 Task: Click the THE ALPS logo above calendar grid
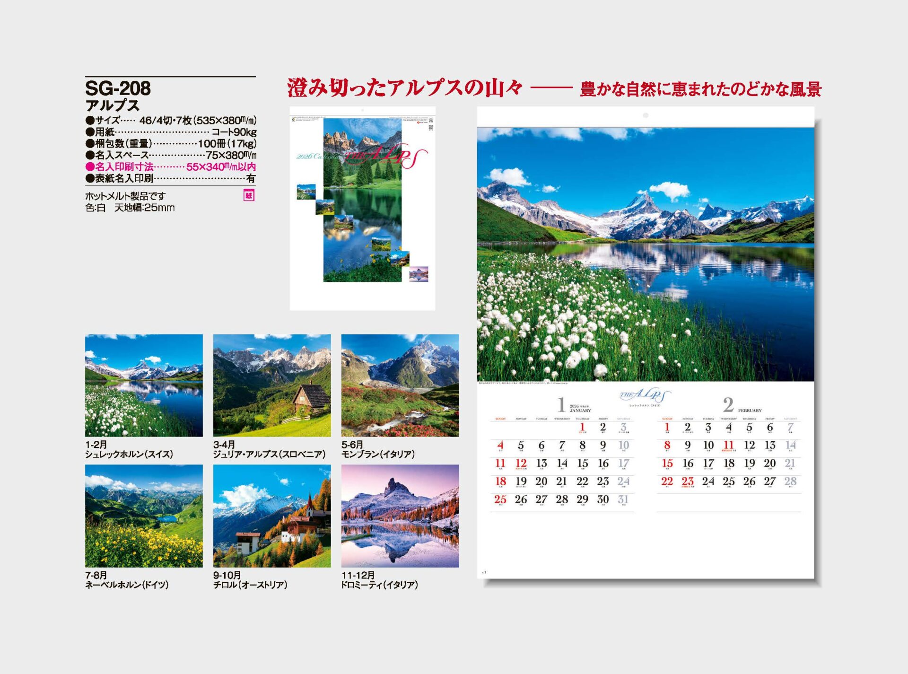(645, 395)
